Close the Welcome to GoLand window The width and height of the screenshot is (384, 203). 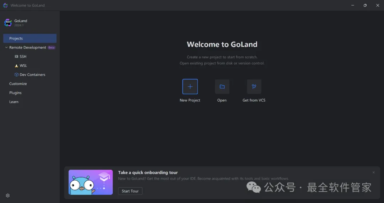click(x=378, y=5)
